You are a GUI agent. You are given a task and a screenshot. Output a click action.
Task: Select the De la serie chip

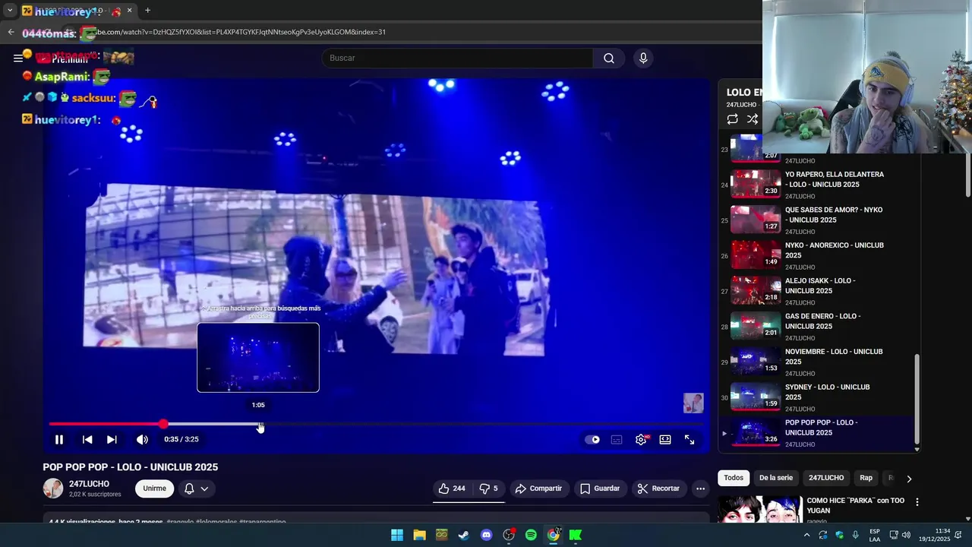[775, 478]
